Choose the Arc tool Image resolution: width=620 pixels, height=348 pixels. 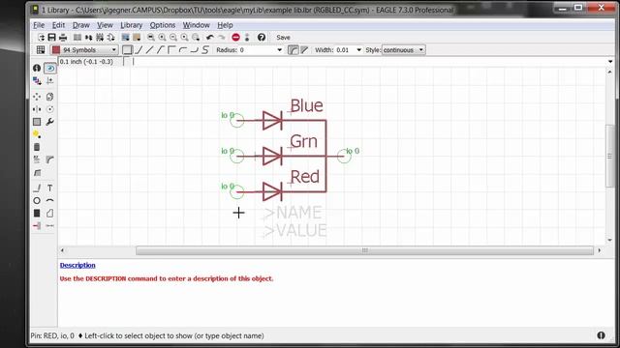coord(49,200)
